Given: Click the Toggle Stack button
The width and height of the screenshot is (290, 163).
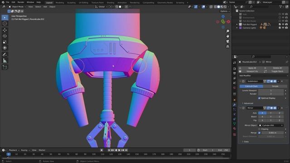Looking at the screenshot, I should [x=276, y=72].
